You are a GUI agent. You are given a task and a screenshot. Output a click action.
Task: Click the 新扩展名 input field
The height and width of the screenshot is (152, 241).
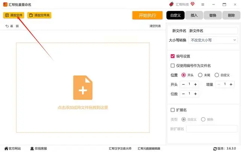tap(212, 129)
